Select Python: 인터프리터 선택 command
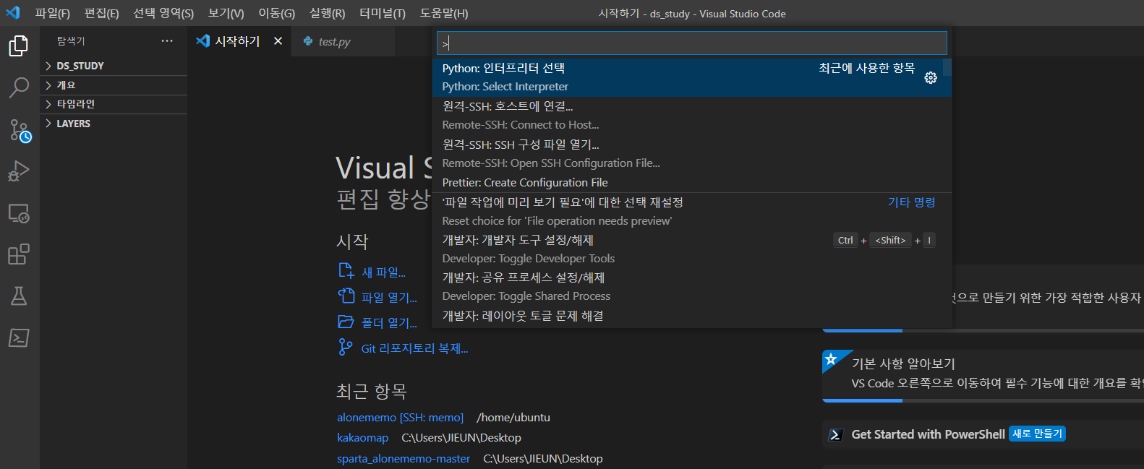Screen dimensions: 1144x469 691,77
